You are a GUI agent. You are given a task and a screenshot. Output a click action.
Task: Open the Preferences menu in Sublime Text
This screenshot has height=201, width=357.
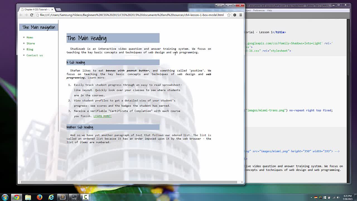[x=259, y=10]
